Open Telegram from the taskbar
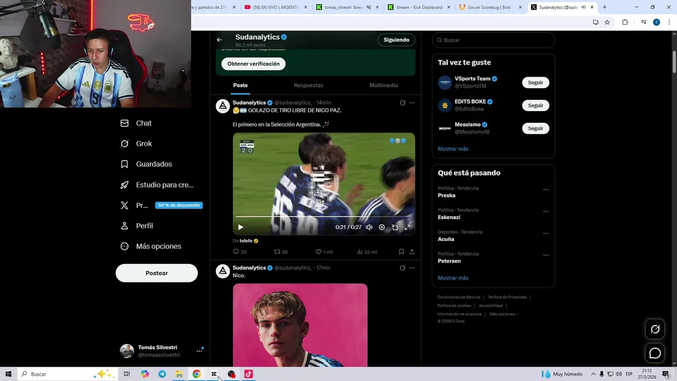The width and height of the screenshot is (677, 381). point(162,374)
